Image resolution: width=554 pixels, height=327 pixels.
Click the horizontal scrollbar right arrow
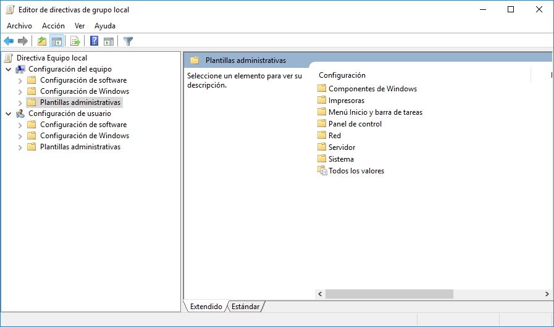(x=547, y=294)
